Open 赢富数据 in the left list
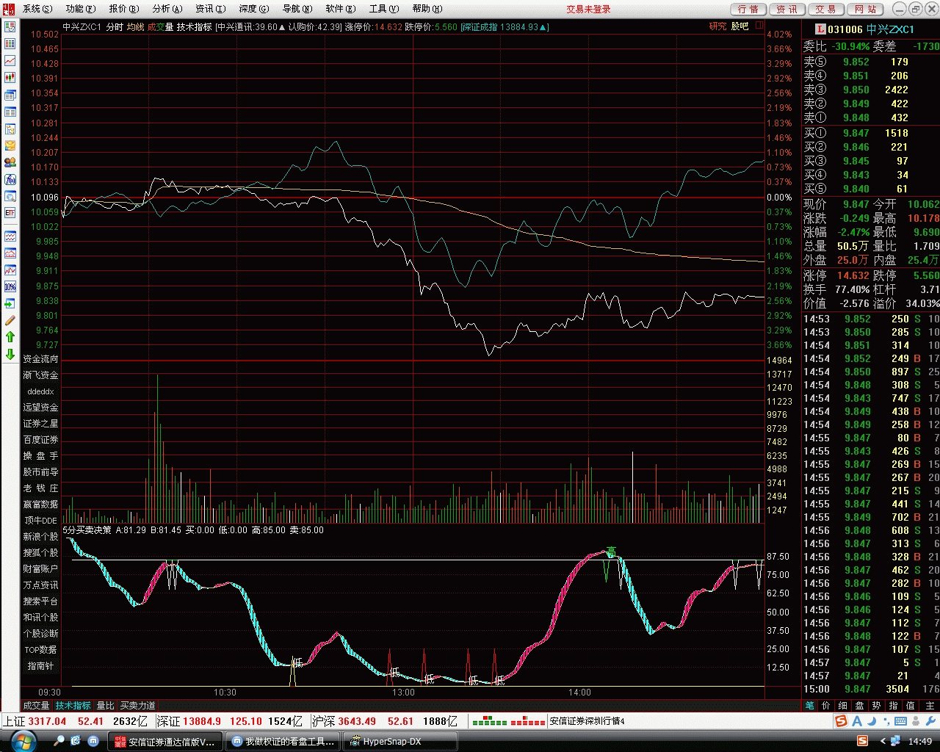Image resolution: width=940 pixels, height=752 pixels. tap(40, 505)
